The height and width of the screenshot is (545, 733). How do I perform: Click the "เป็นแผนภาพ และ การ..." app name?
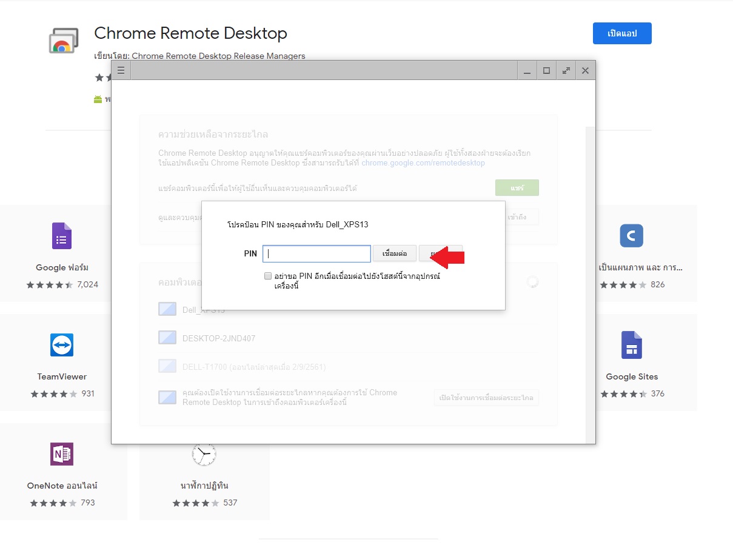tap(641, 267)
